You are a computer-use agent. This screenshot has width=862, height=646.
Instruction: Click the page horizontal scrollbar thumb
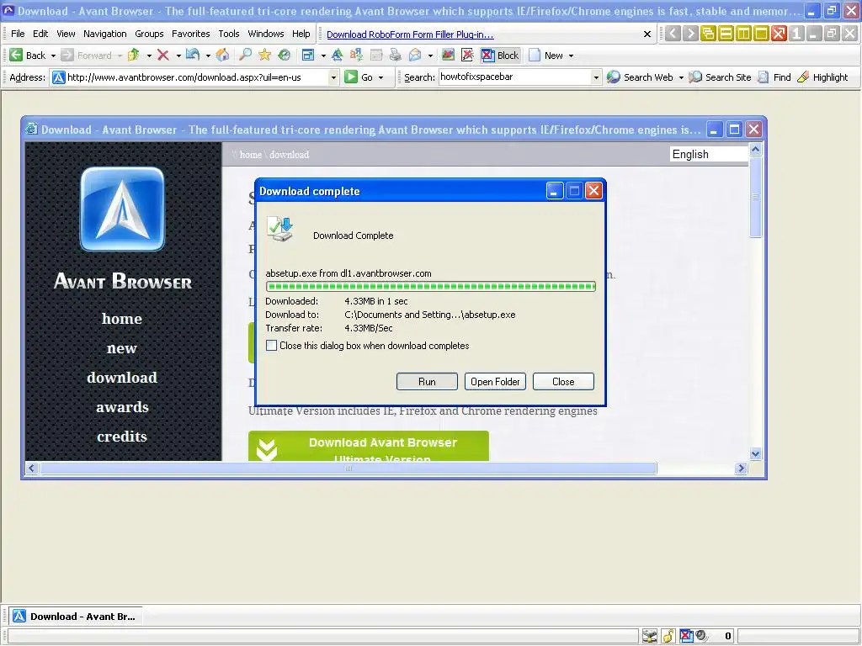[x=349, y=469]
